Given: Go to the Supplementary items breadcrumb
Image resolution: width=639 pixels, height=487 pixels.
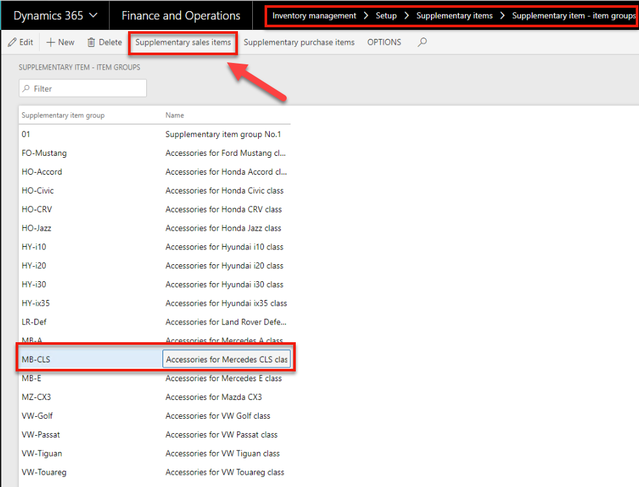Looking at the screenshot, I should tap(454, 16).
